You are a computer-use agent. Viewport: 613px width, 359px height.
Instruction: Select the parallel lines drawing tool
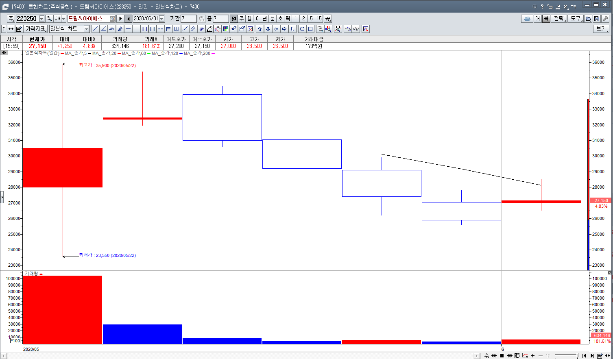coord(193,29)
